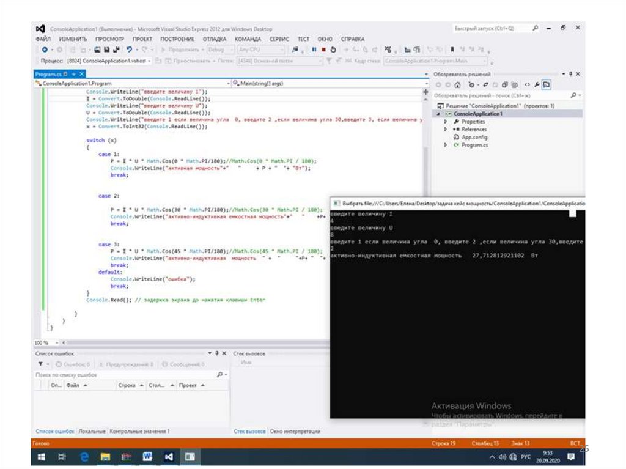Click the Save All icon in toolbar
This screenshot has width=626, height=469.
point(116,50)
